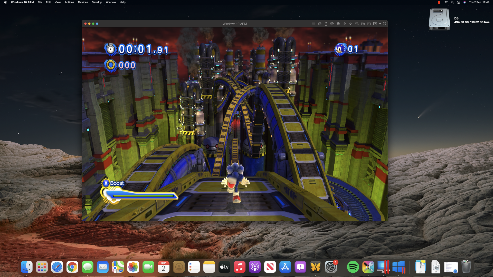Open Notes from the Dock
Viewport: 493px width, 277px height.
click(x=209, y=267)
